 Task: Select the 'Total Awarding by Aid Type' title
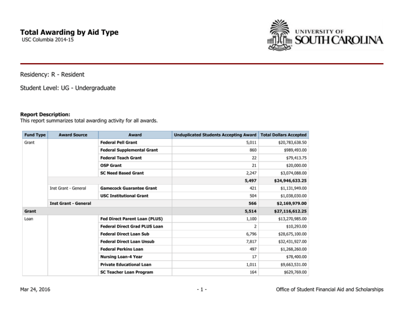point(69,32)
